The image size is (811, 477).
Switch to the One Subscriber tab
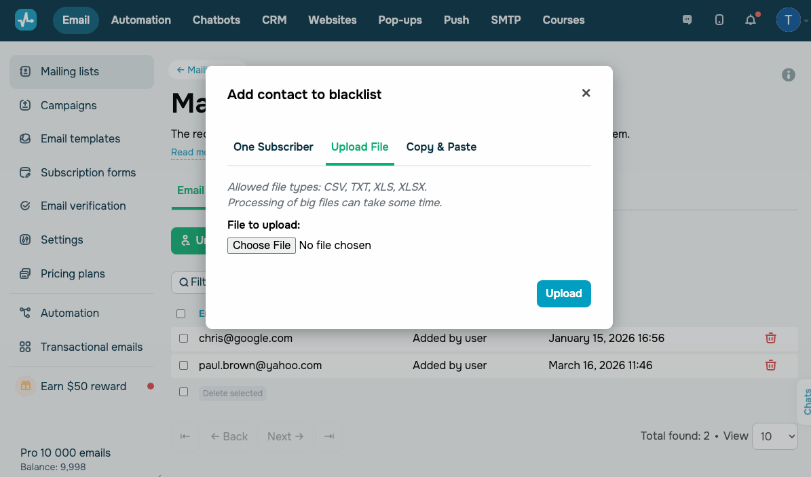coord(274,147)
